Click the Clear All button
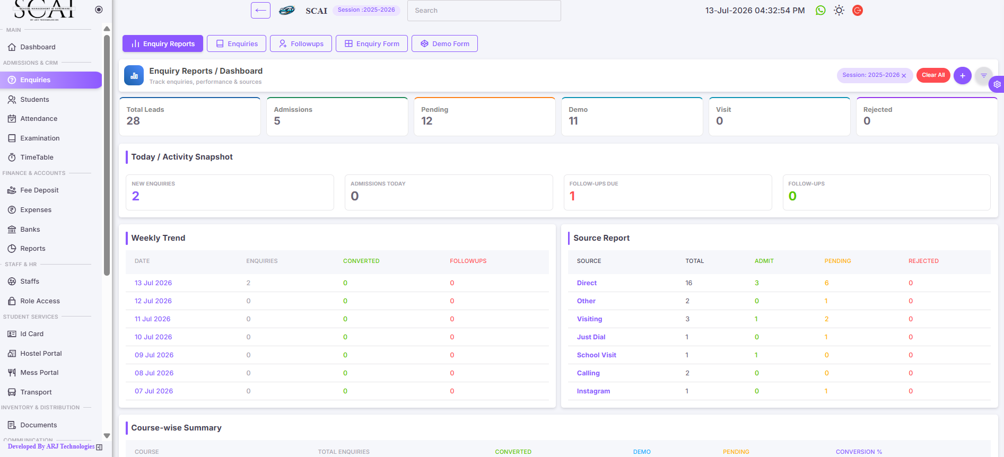Screen dimensions: 1004x457 933,75
